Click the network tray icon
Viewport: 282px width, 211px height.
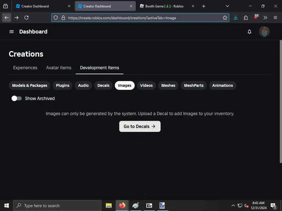click(x=240, y=206)
